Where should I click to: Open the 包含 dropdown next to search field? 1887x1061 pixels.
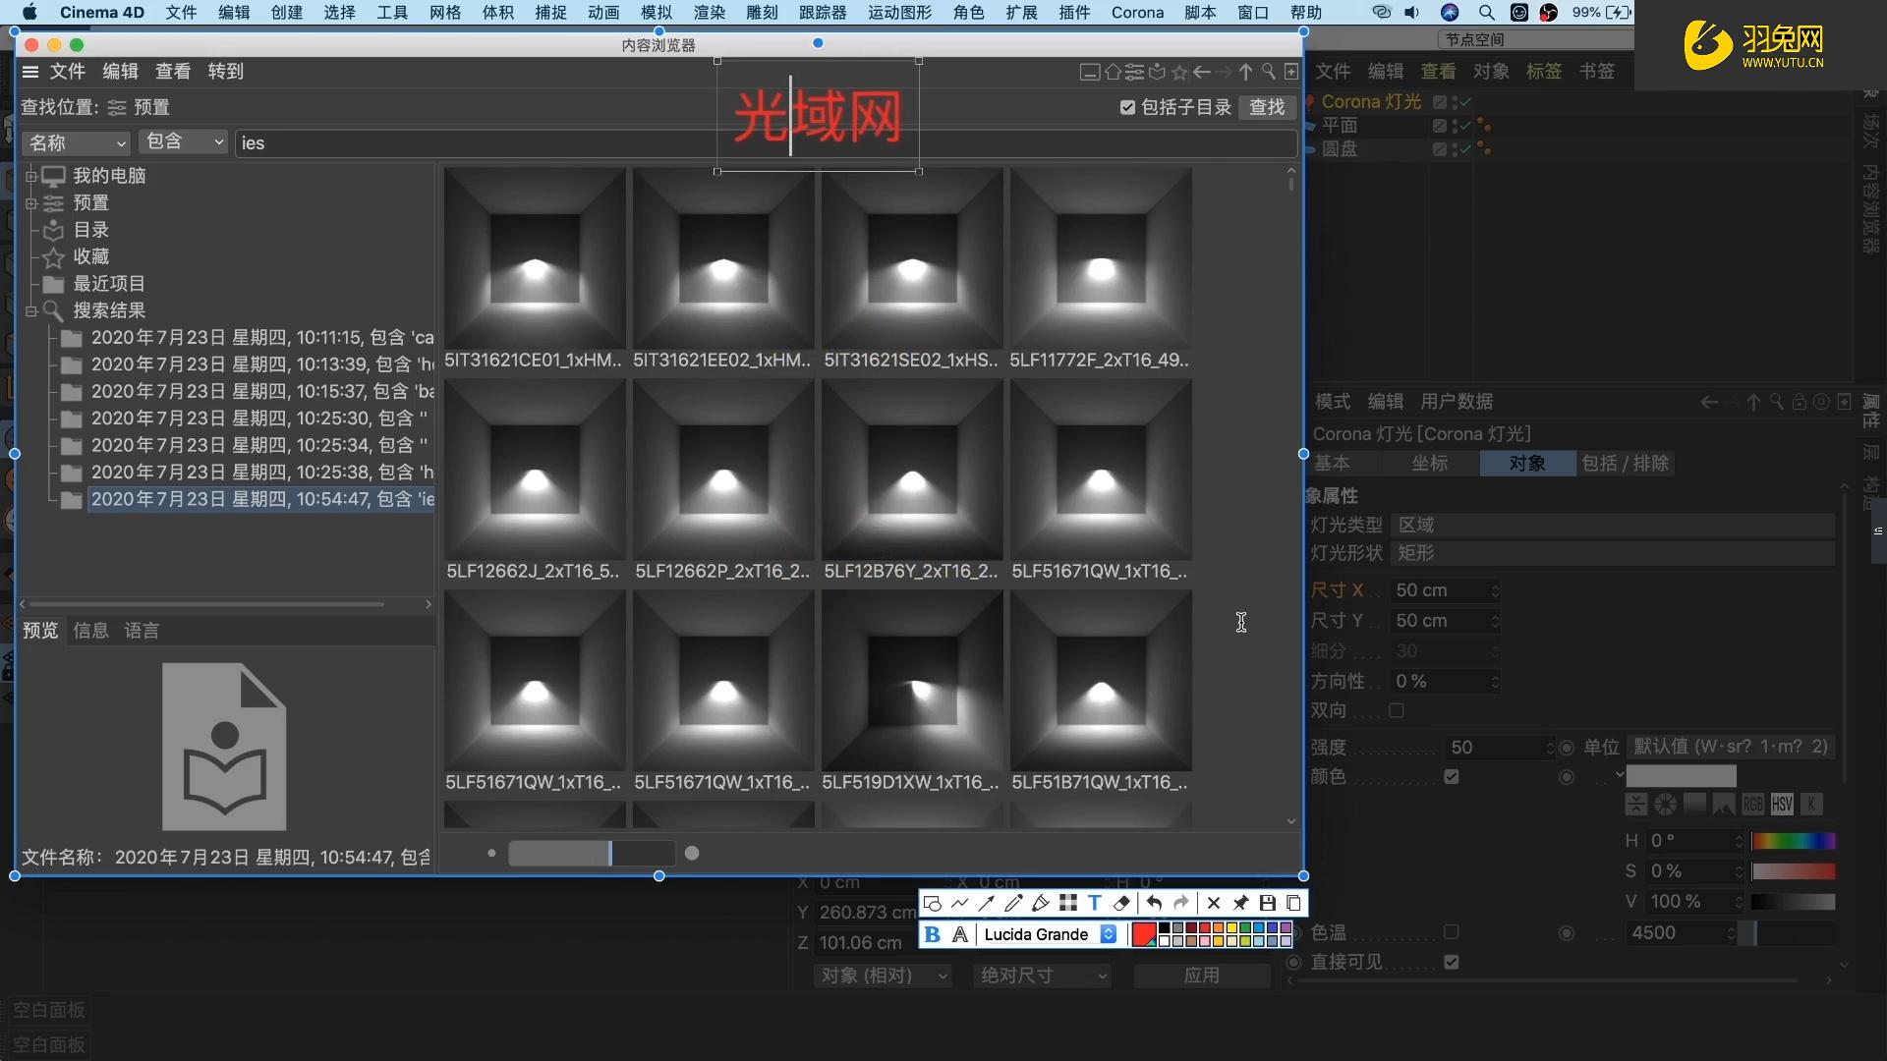click(183, 141)
